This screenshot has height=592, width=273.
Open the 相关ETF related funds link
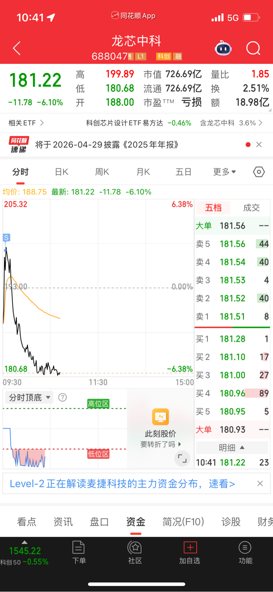tap(26, 123)
